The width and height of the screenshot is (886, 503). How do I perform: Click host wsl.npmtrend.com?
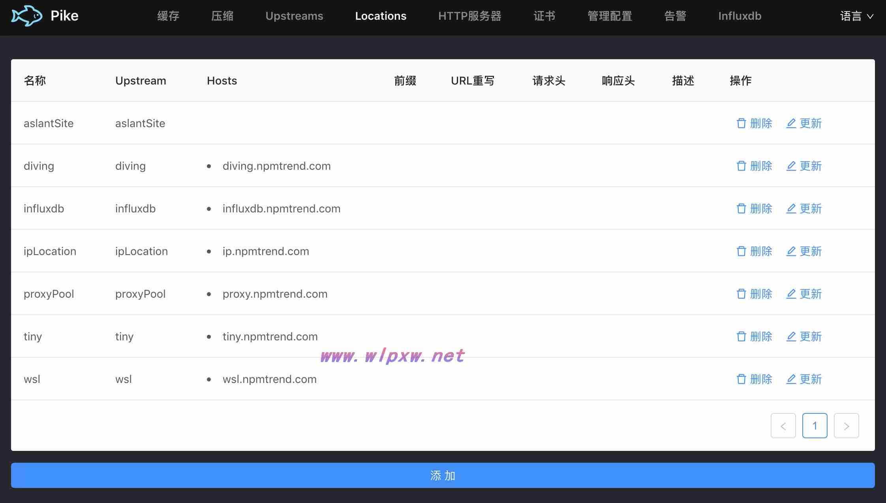click(x=270, y=379)
